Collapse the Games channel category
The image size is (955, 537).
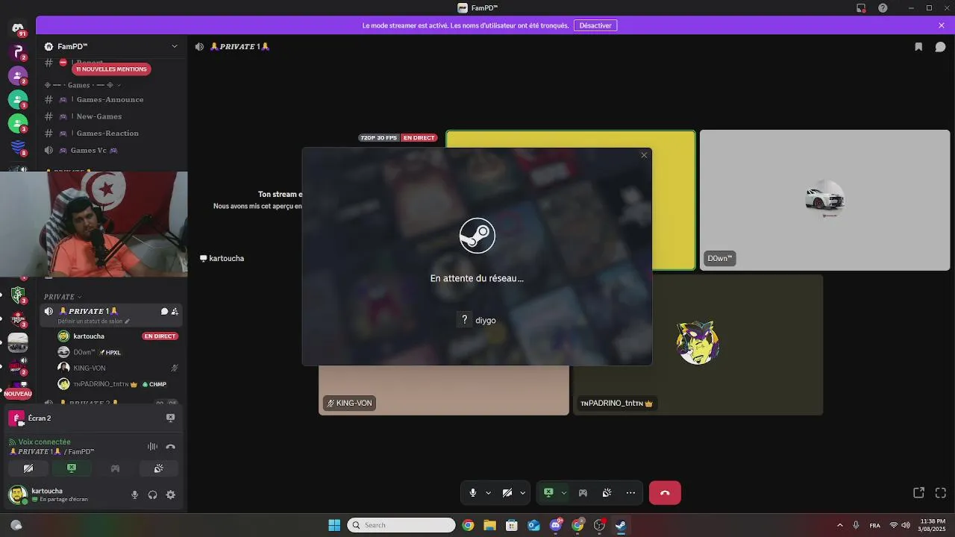[x=83, y=85]
